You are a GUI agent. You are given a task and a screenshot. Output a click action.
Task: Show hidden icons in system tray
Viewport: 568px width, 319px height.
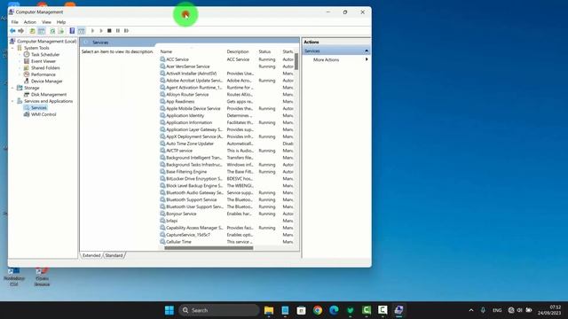(x=471, y=310)
